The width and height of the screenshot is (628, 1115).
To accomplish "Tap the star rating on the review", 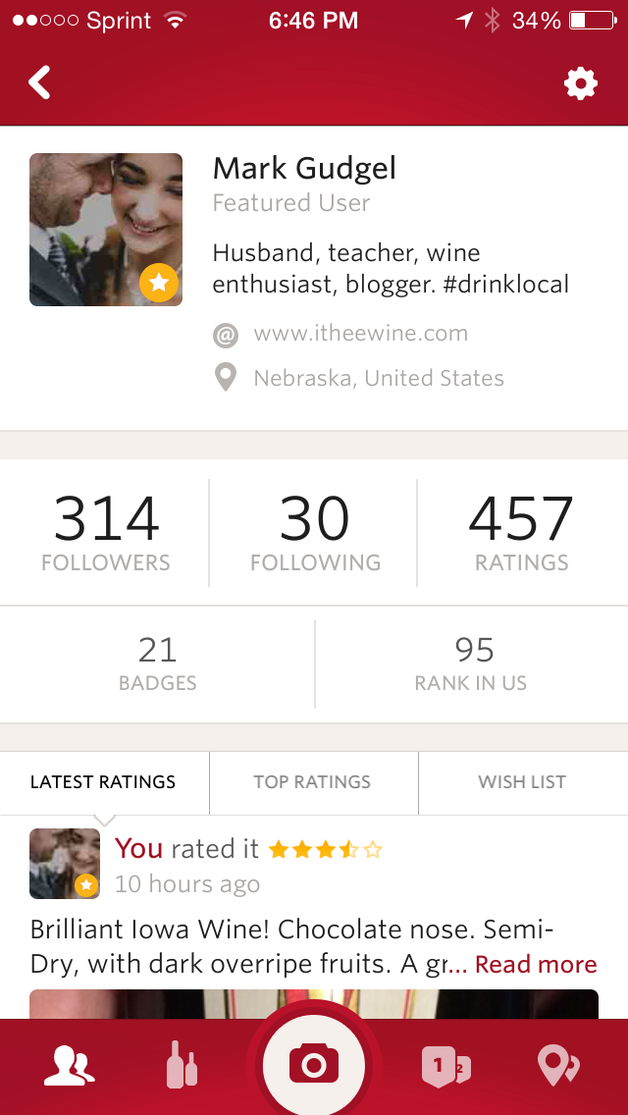I will coord(326,849).
